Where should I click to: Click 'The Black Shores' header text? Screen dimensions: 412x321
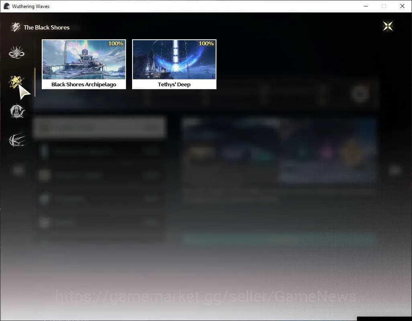coord(47,27)
